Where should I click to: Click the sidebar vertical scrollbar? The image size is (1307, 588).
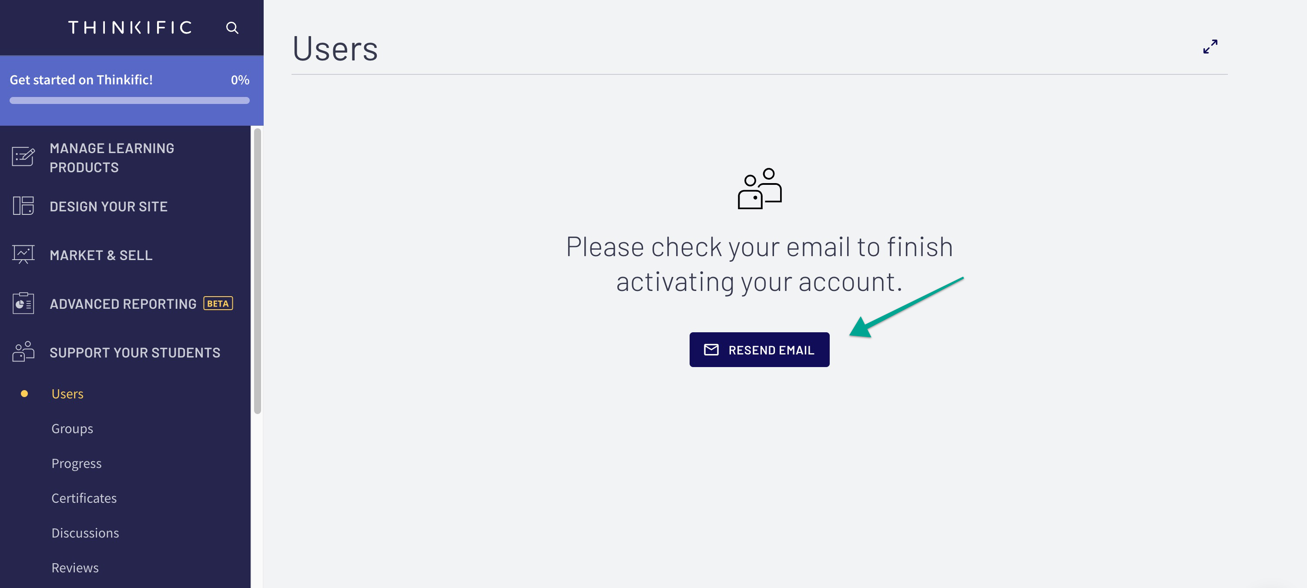pyautogui.click(x=257, y=271)
